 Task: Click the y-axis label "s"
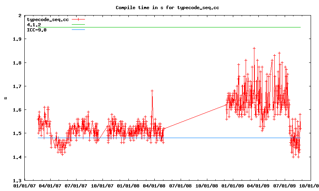click(6, 98)
